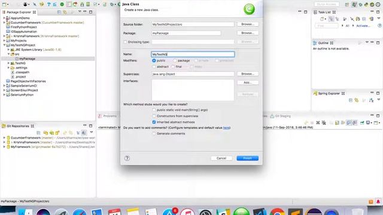Click the Quick Access search field
The height and width of the screenshot is (215, 383).
[327, 4]
